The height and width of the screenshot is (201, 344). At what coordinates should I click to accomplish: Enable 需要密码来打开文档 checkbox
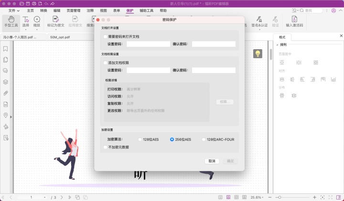pos(106,37)
